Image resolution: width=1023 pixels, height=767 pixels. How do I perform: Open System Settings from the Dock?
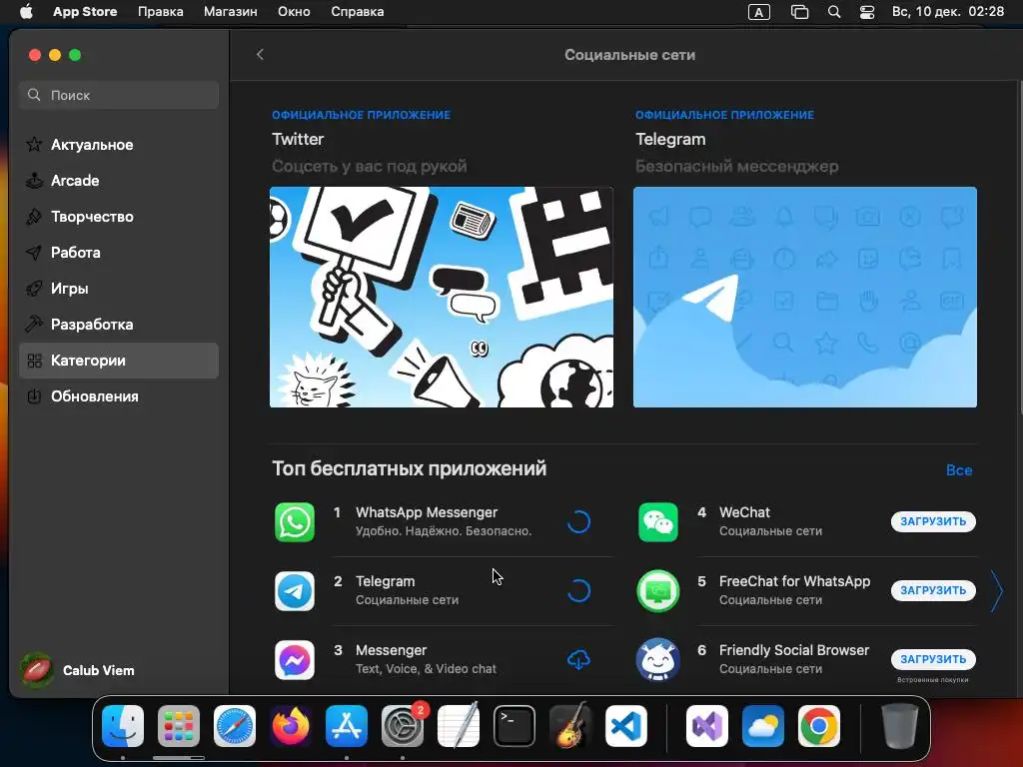click(403, 726)
